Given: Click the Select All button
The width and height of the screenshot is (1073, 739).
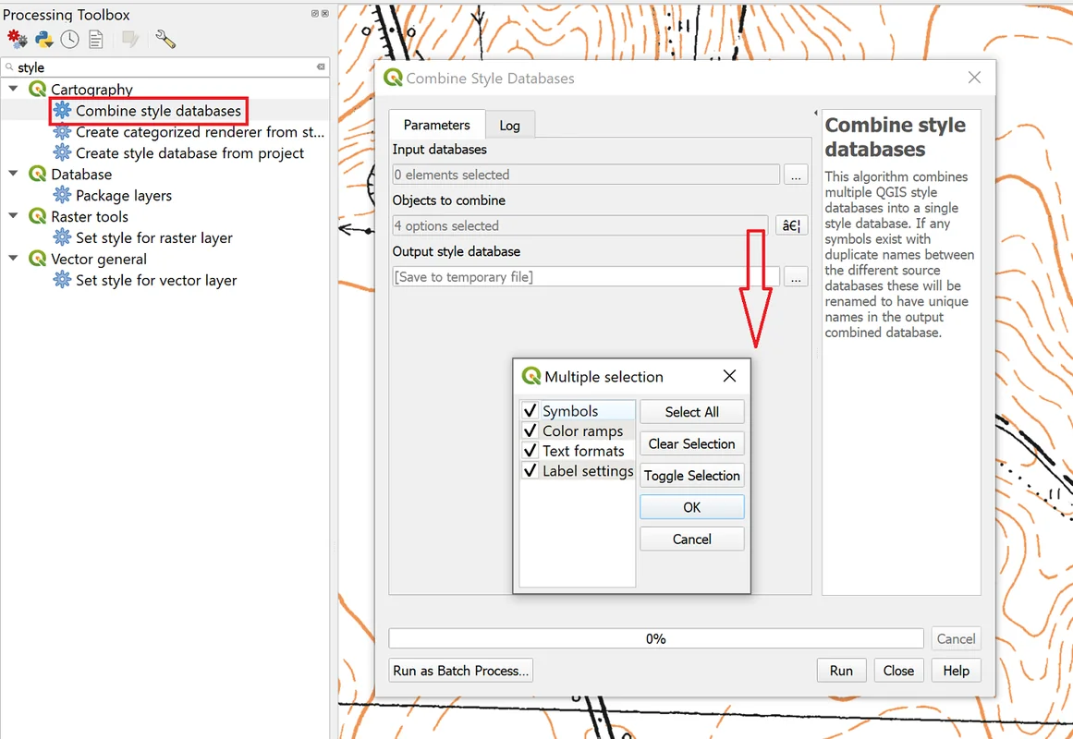Looking at the screenshot, I should pos(691,412).
